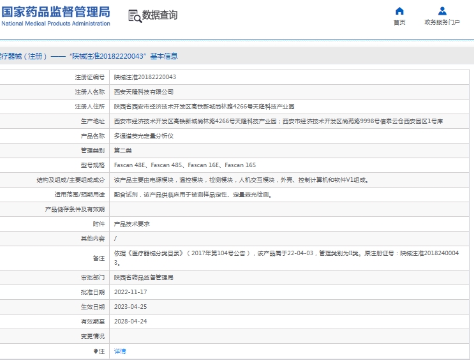Screen dimensions: 474x363
Task: Open the 详情 details link
Action: (120, 352)
